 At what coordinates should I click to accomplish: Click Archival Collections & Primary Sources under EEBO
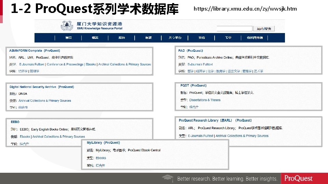(58, 137)
